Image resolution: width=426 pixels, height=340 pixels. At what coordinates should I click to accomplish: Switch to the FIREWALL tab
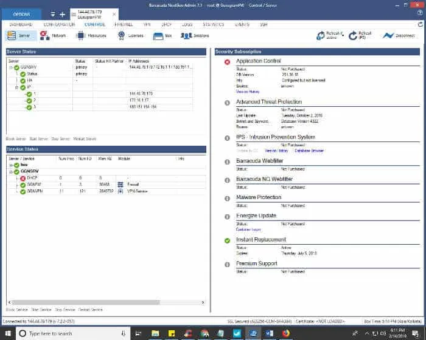pos(124,24)
